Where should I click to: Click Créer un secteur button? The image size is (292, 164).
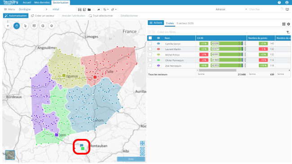pos(43,16)
